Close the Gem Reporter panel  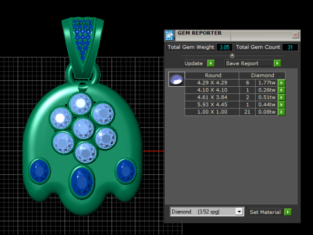coord(295,35)
